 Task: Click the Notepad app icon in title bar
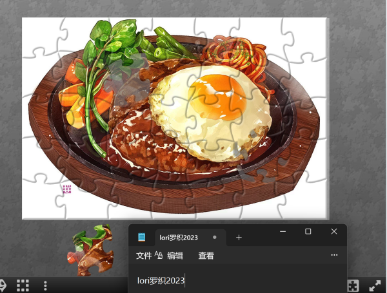pyautogui.click(x=141, y=238)
